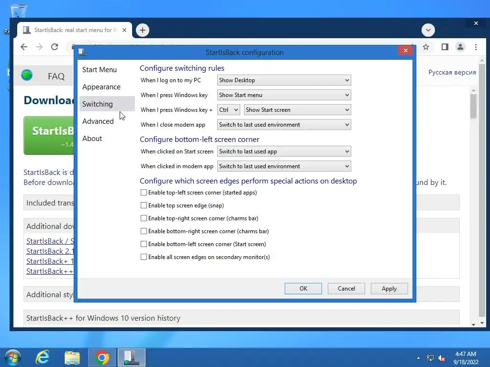Click the Chrome page scrollbar up arrow

point(482,61)
